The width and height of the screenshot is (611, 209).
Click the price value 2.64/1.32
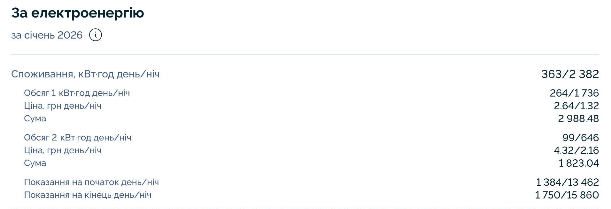(576, 106)
